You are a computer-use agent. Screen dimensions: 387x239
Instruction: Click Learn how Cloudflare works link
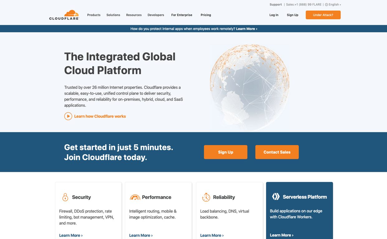100,116
